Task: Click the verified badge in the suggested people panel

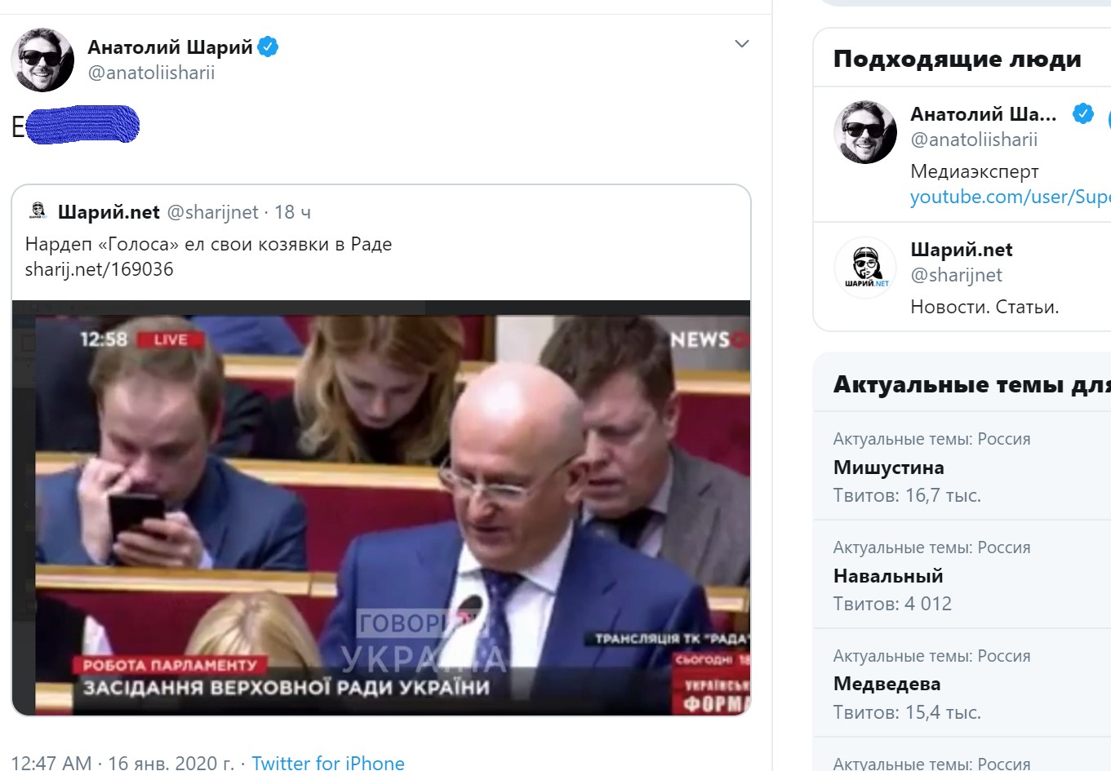Action: pos(1083,113)
